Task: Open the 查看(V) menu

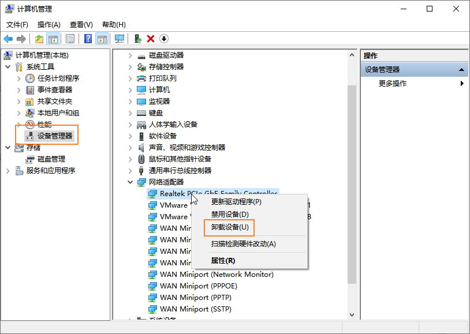Action: point(81,25)
